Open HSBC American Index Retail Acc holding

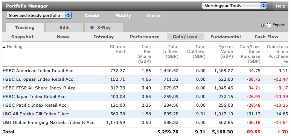point(38,71)
